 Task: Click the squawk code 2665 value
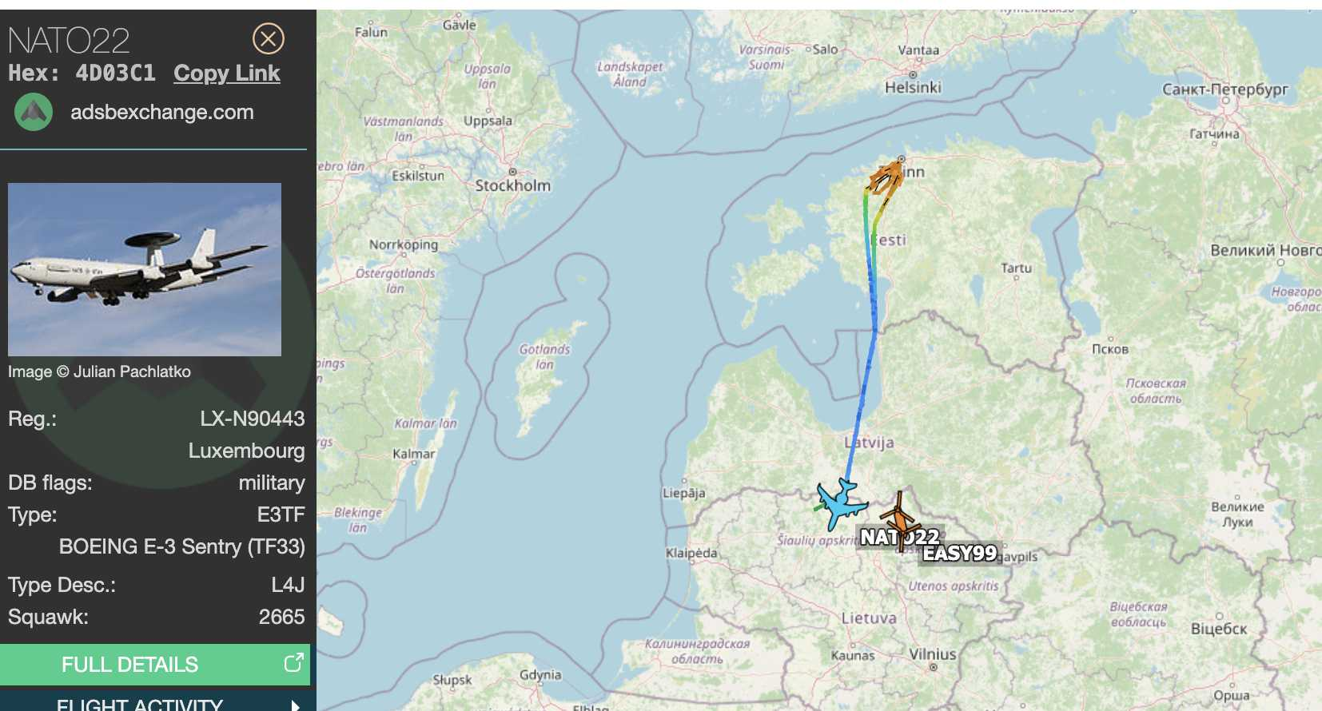[281, 617]
